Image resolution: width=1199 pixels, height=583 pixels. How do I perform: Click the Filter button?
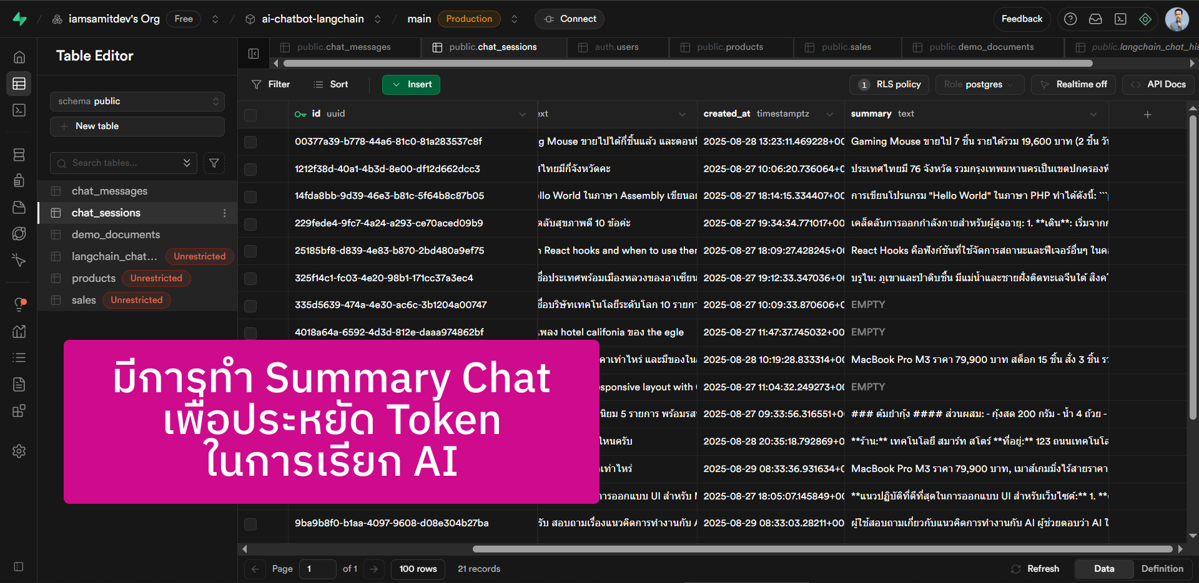271,84
